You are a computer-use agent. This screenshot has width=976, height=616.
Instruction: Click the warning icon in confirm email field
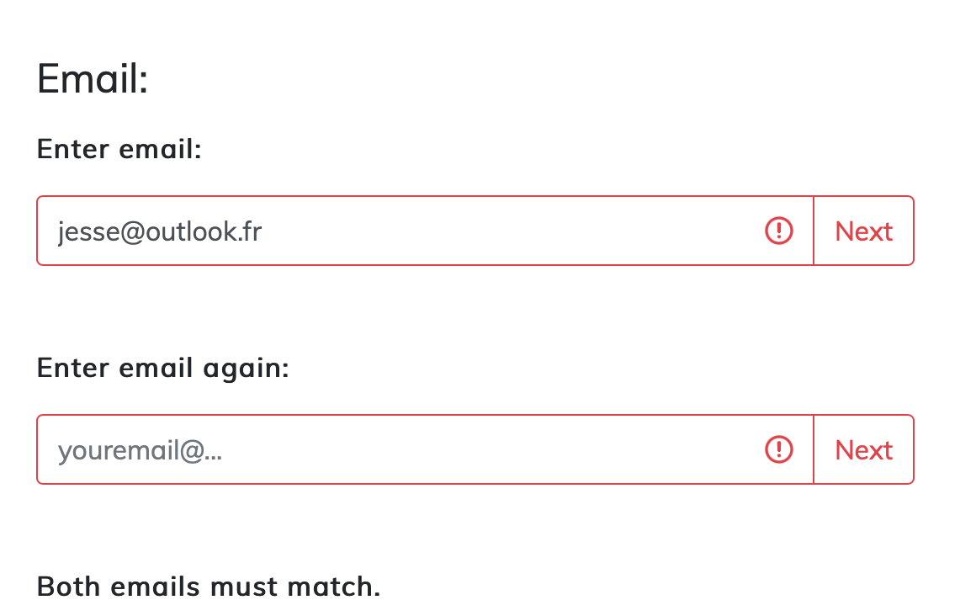point(779,449)
